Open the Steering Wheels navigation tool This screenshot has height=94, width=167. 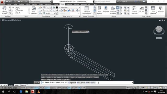pyautogui.click(x=4, y=10)
